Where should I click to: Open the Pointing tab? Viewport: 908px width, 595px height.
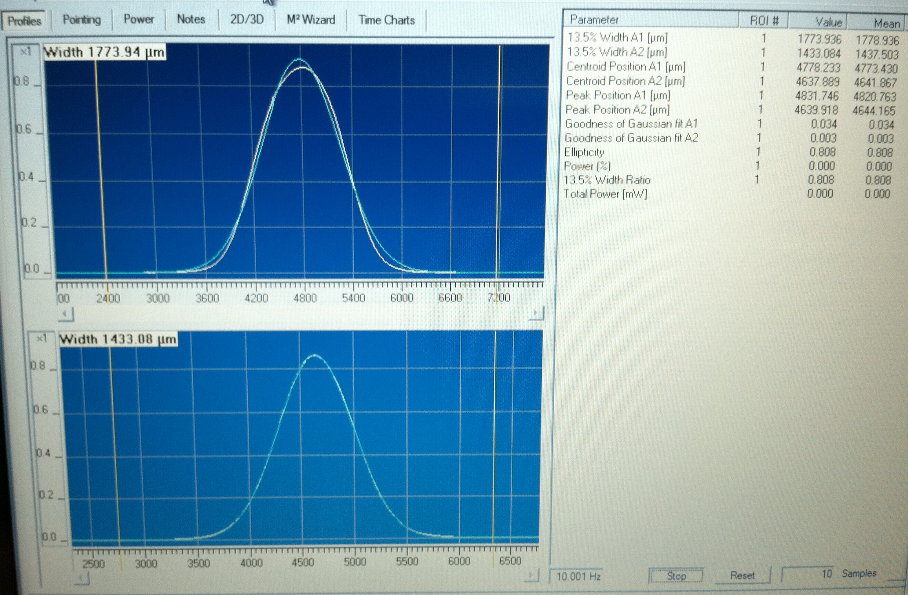82,20
